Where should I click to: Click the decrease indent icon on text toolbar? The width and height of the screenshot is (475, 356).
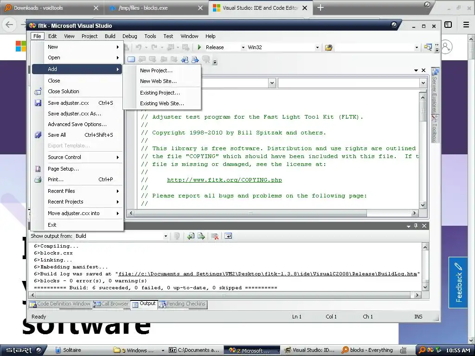pyautogui.click(x=185, y=59)
